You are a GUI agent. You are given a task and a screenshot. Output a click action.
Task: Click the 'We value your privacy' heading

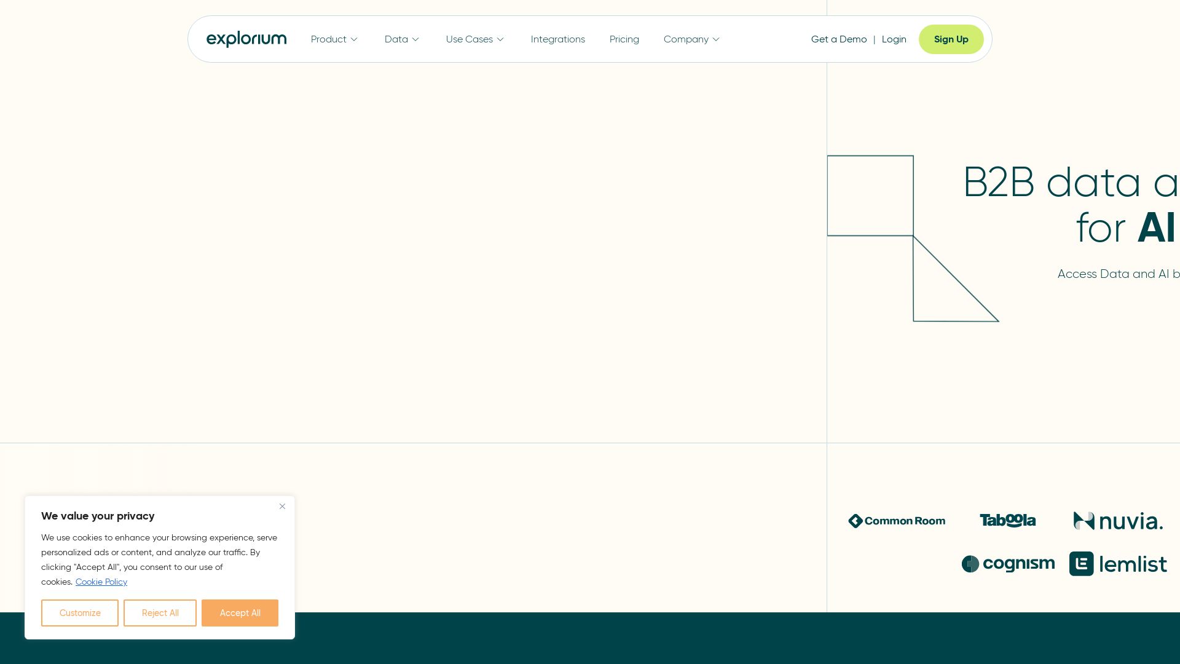tap(98, 516)
